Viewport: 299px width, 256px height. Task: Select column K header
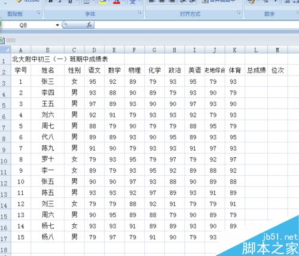tap(235, 50)
